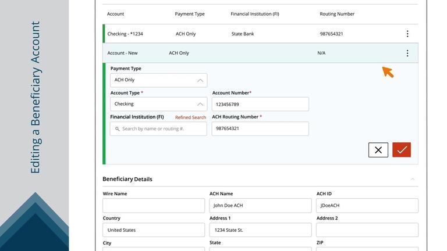Click the 987654321 routing number table cell

click(x=331, y=34)
